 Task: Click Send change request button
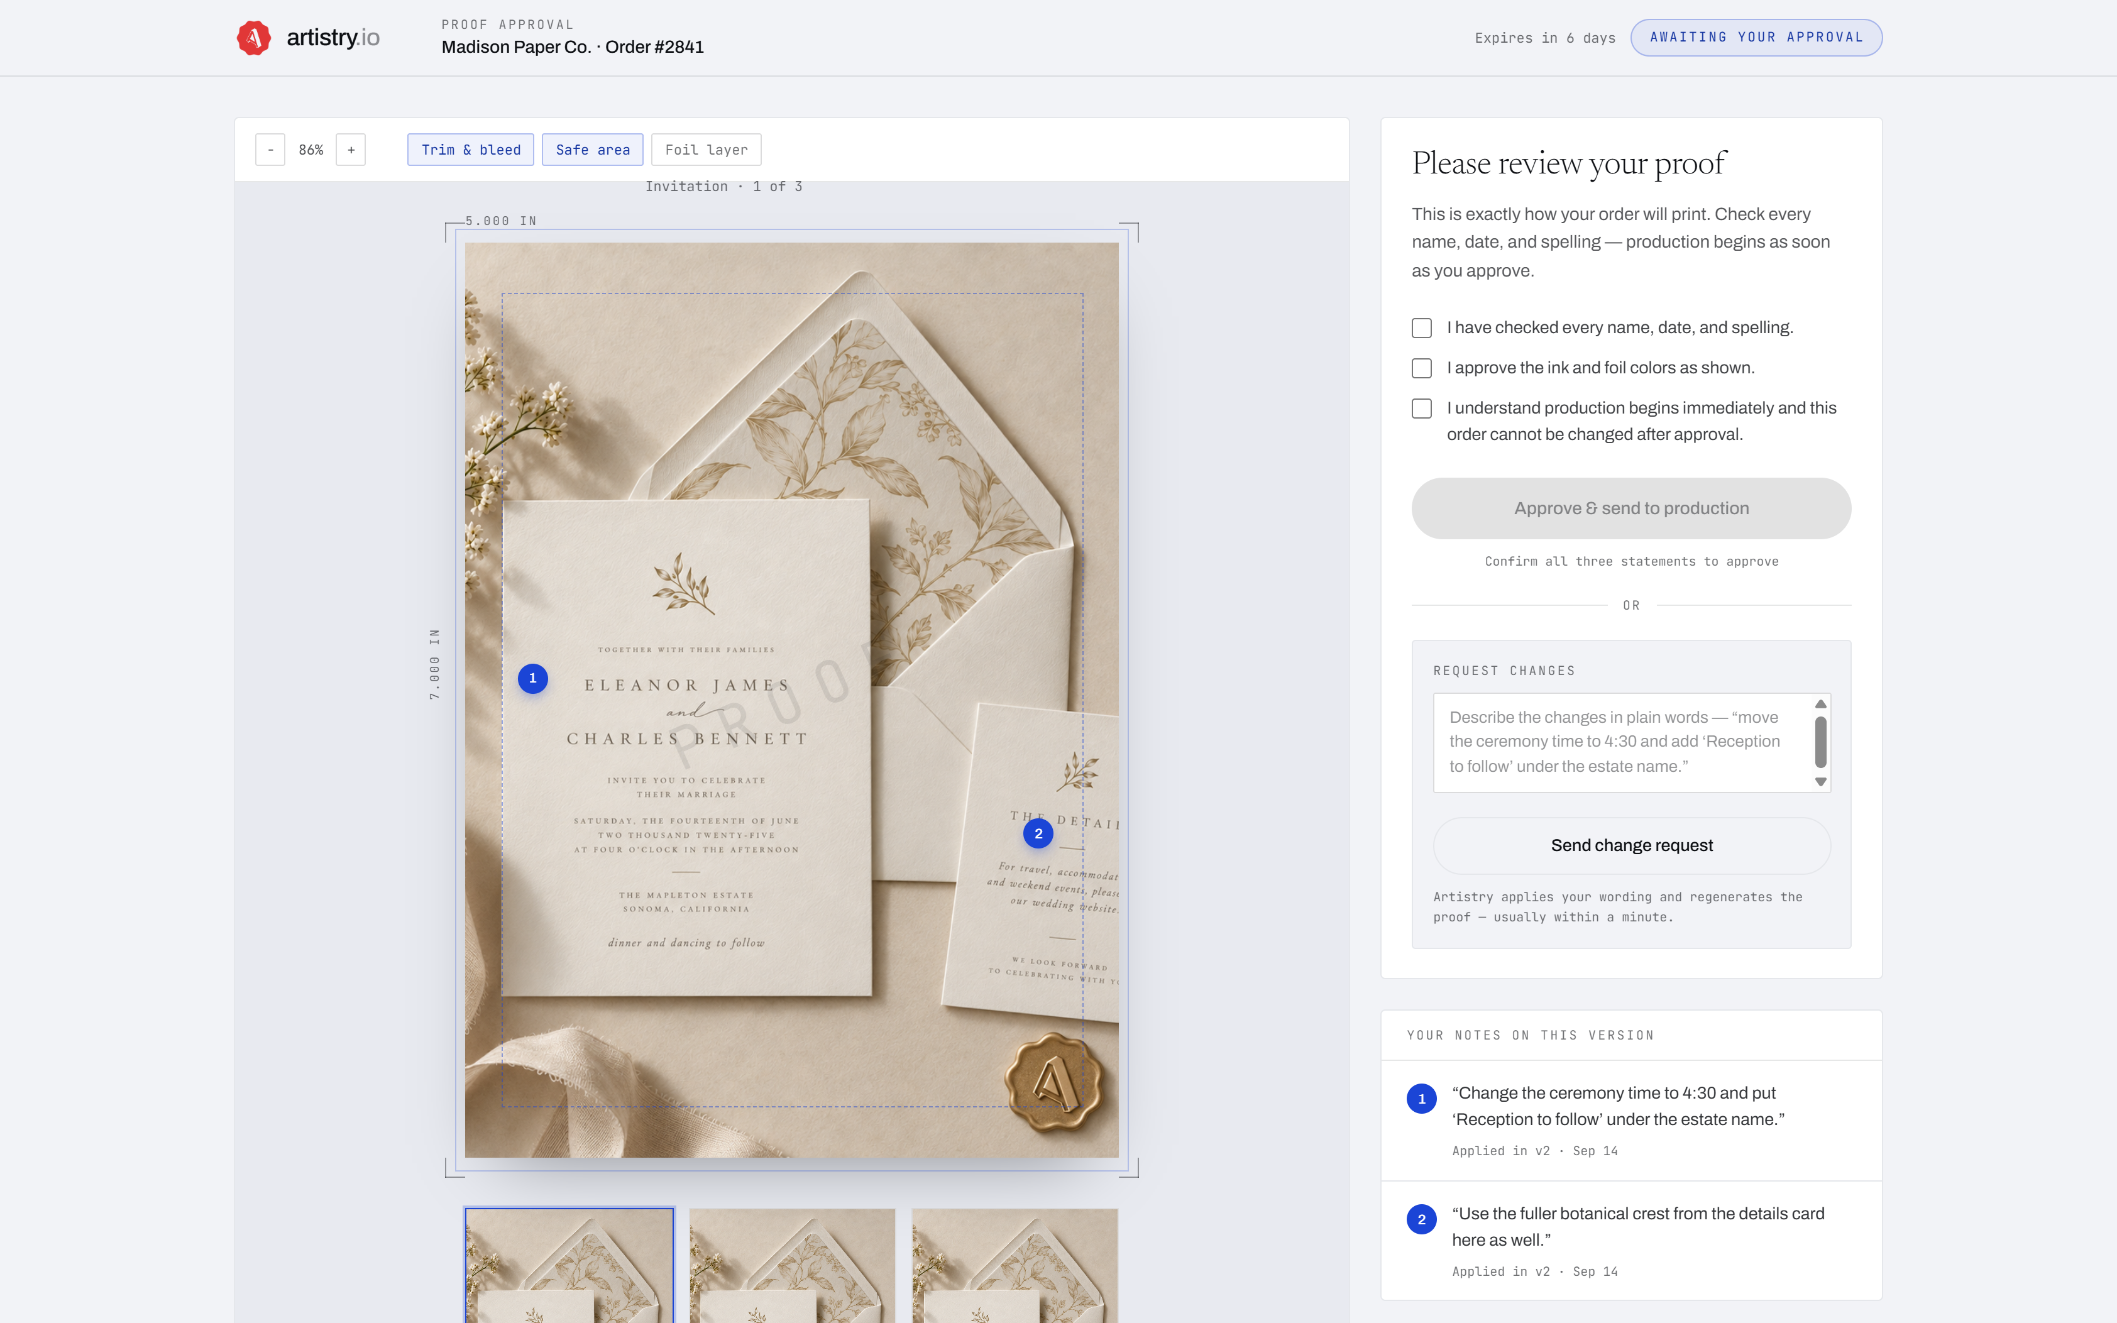click(x=1632, y=845)
